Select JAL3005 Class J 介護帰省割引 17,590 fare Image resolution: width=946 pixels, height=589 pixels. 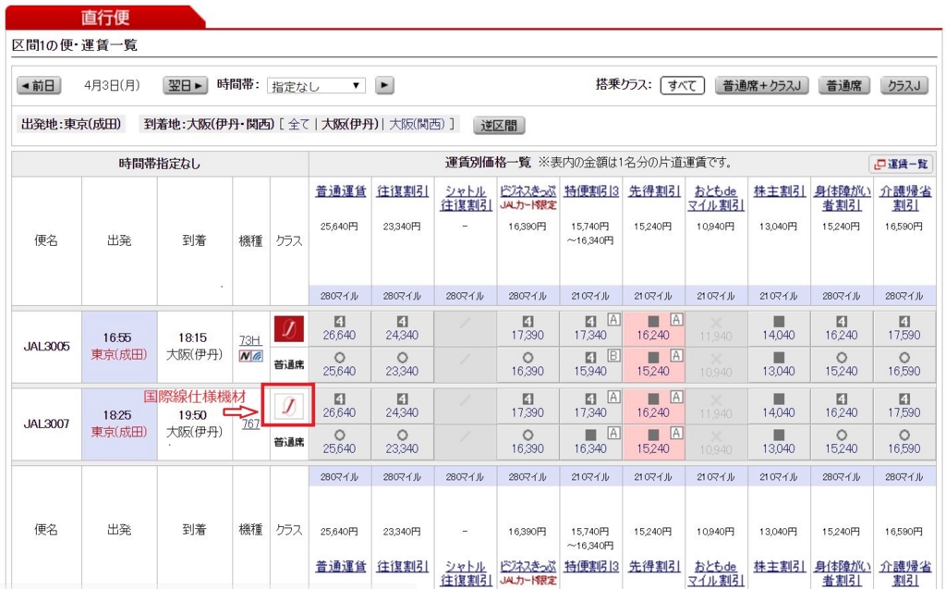pos(904,328)
